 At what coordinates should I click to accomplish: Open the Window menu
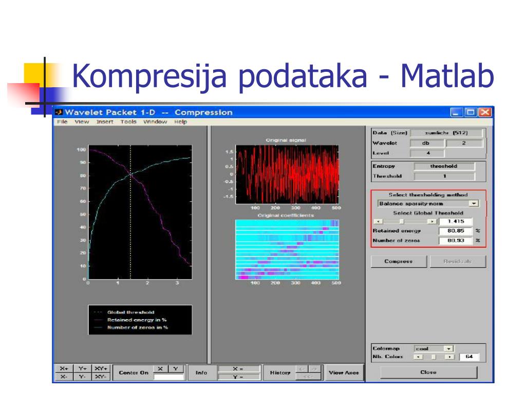[x=155, y=122]
